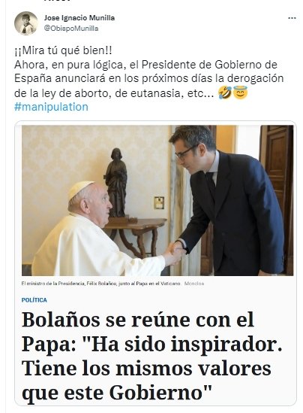Open Jose Ignacio Munilla's profile avatar
The image size is (303, 413).
[x=26, y=23]
